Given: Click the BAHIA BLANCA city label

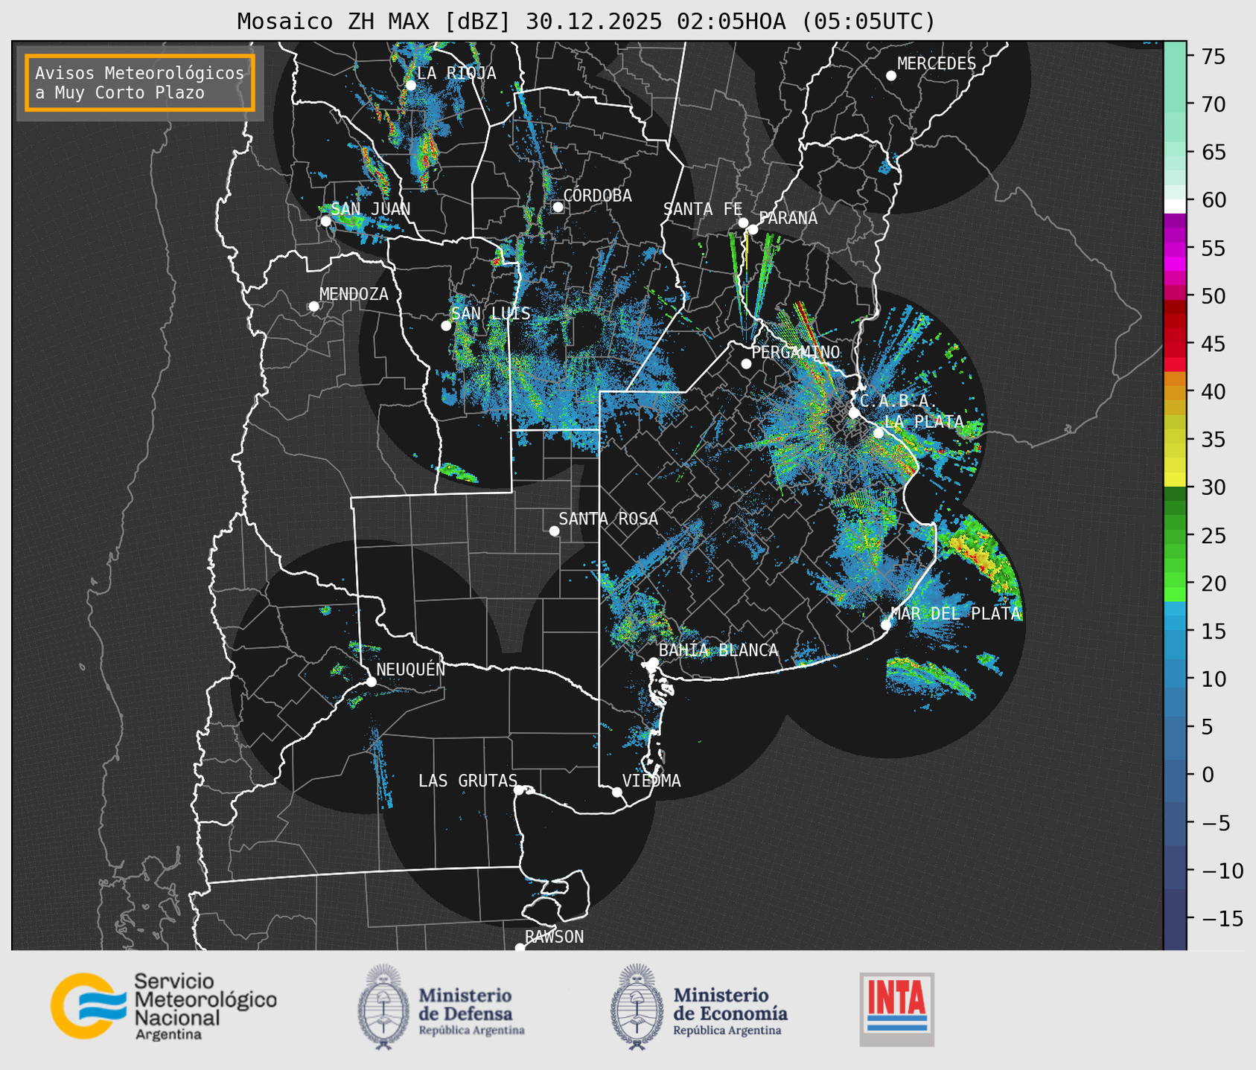Looking at the screenshot, I should tap(718, 650).
